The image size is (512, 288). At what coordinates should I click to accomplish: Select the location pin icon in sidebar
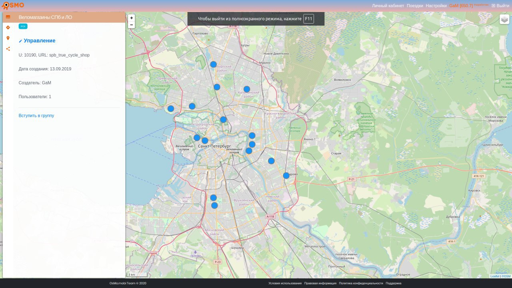click(x=8, y=38)
